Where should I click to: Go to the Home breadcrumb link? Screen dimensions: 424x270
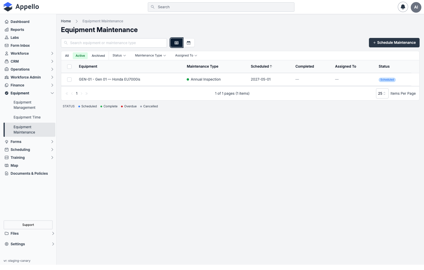click(66, 21)
